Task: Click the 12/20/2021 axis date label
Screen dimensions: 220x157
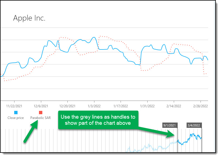Action: pyautogui.click(x=67, y=106)
